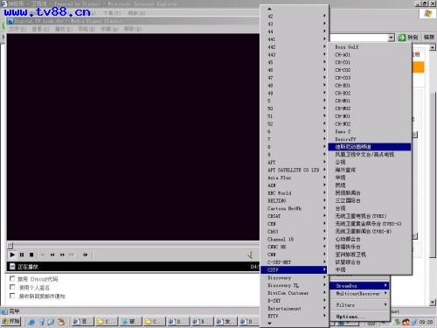Screen dimensions: 437x328
Task: Choose the highlighted channel in CSTV submenu
Action: pos(370,147)
